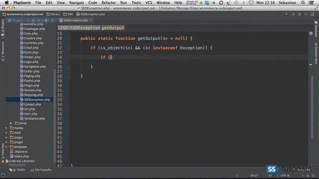Click the Wi-Fi status icon
The image size is (319, 179).
(251, 2)
